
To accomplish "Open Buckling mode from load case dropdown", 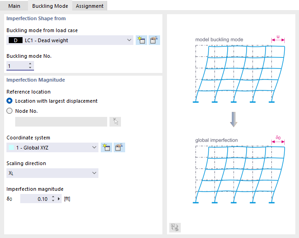I will pyautogui.click(x=129, y=40).
